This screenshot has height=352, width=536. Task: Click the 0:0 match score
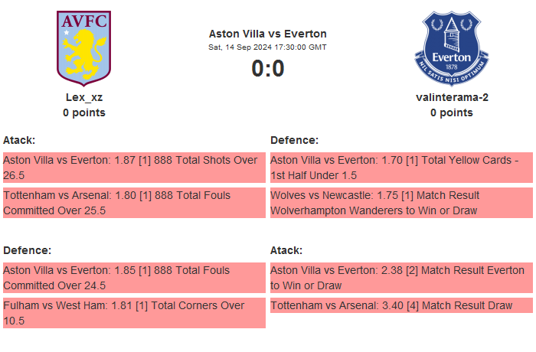(x=267, y=69)
